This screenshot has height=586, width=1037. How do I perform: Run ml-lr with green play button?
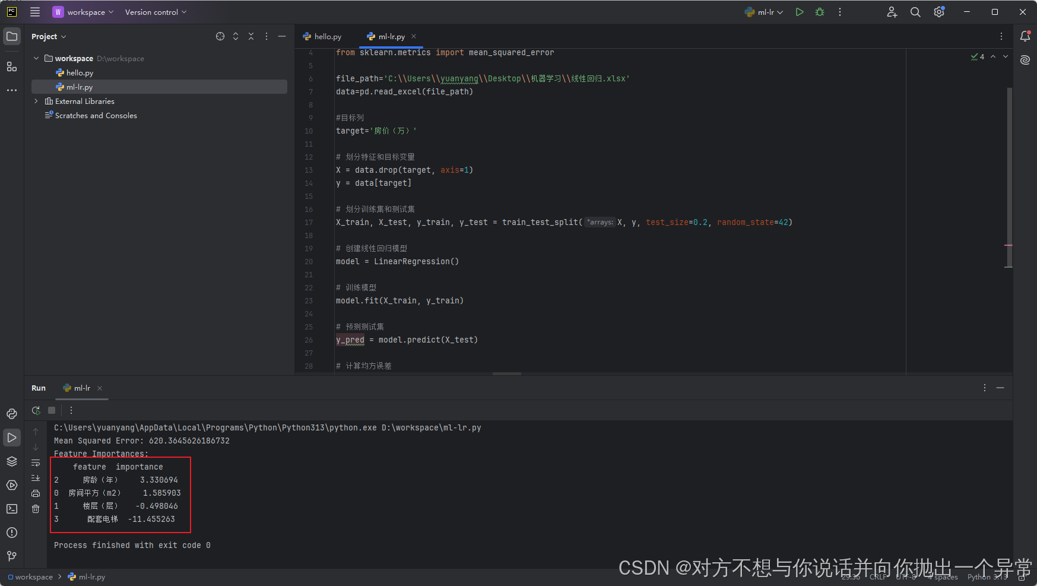(800, 12)
